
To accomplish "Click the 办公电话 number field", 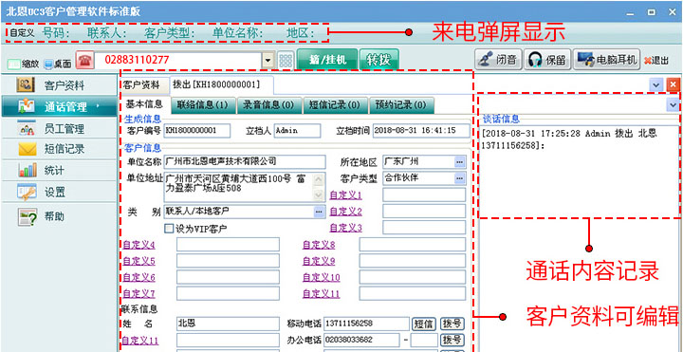I will coord(361,340).
